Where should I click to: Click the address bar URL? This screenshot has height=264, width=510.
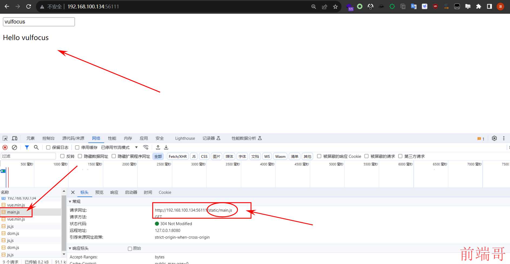pyautogui.click(x=93, y=6)
